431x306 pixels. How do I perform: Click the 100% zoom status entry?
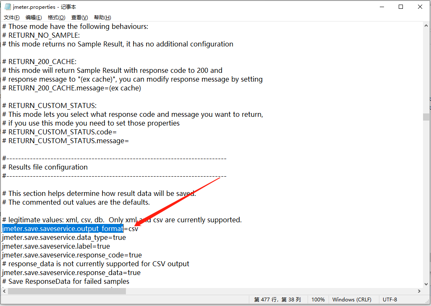(318, 300)
